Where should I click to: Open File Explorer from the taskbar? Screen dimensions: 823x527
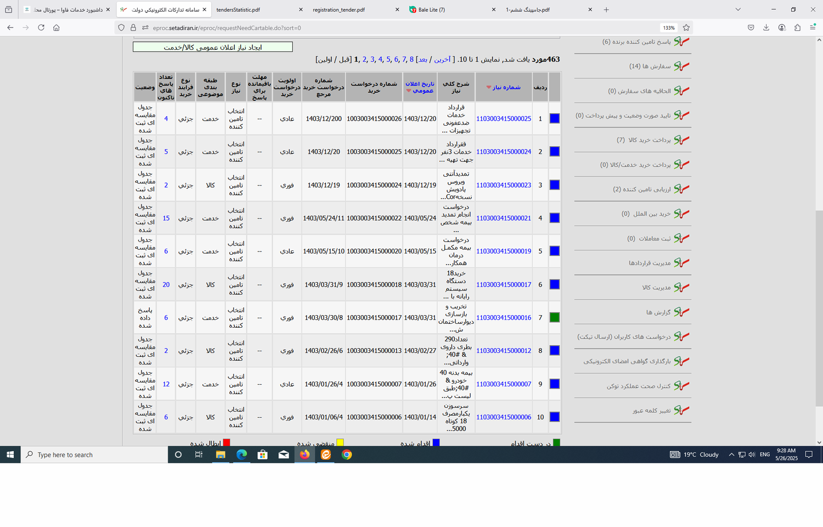tap(221, 455)
